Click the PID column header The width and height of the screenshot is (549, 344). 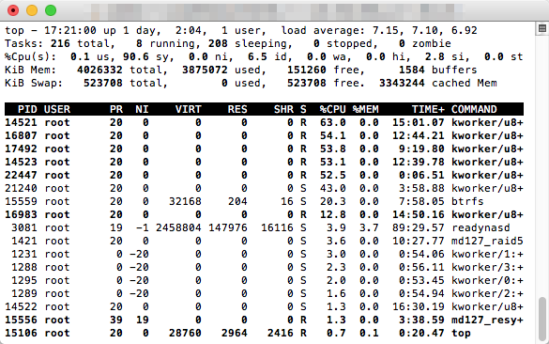click(27, 109)
